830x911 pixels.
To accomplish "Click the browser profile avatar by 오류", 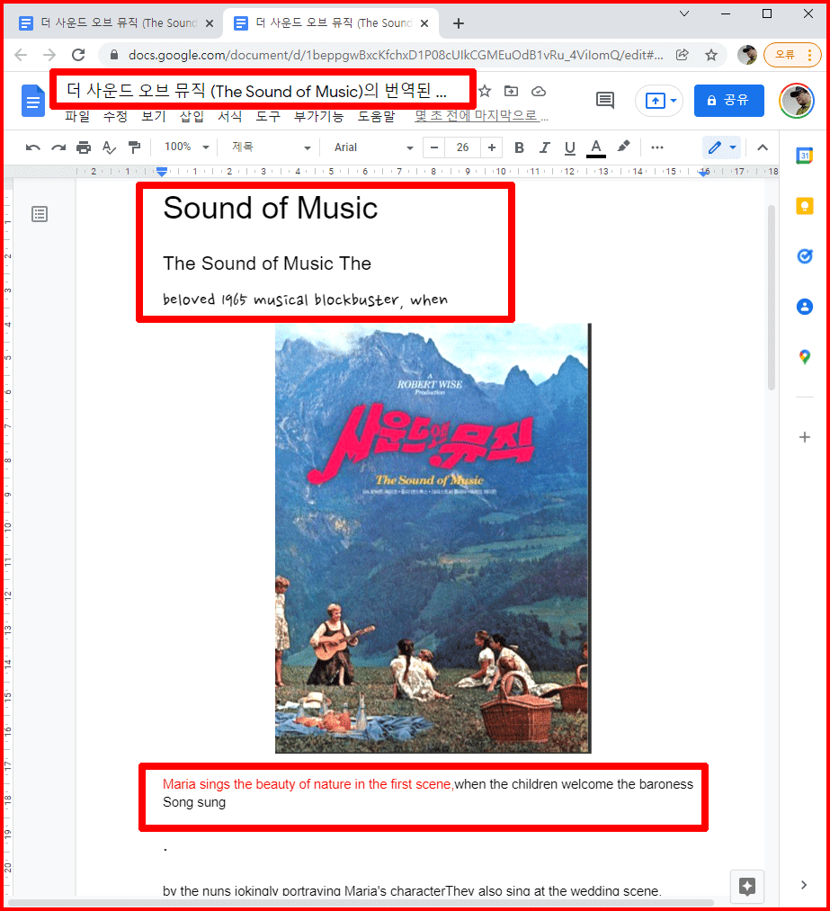I will (747, 55).
